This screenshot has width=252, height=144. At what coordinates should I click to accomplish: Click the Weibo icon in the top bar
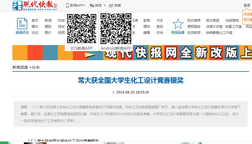pos(111,5)
